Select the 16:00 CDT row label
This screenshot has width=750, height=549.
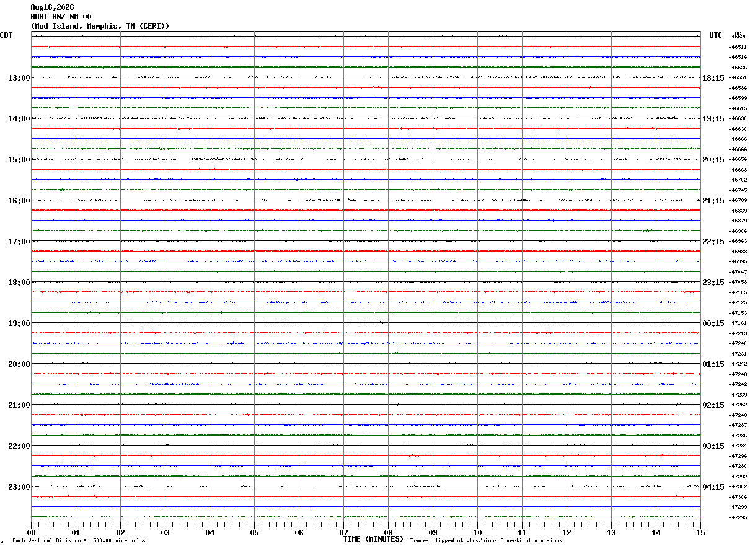pyautogui.click(x=19, y=201)
